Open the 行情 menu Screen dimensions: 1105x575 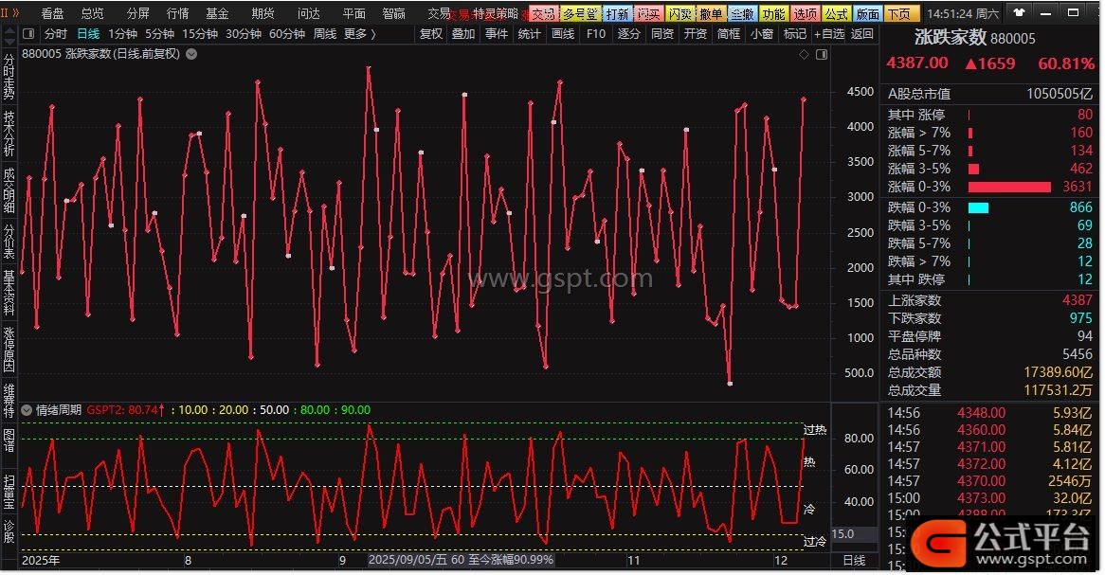point(177,14)
